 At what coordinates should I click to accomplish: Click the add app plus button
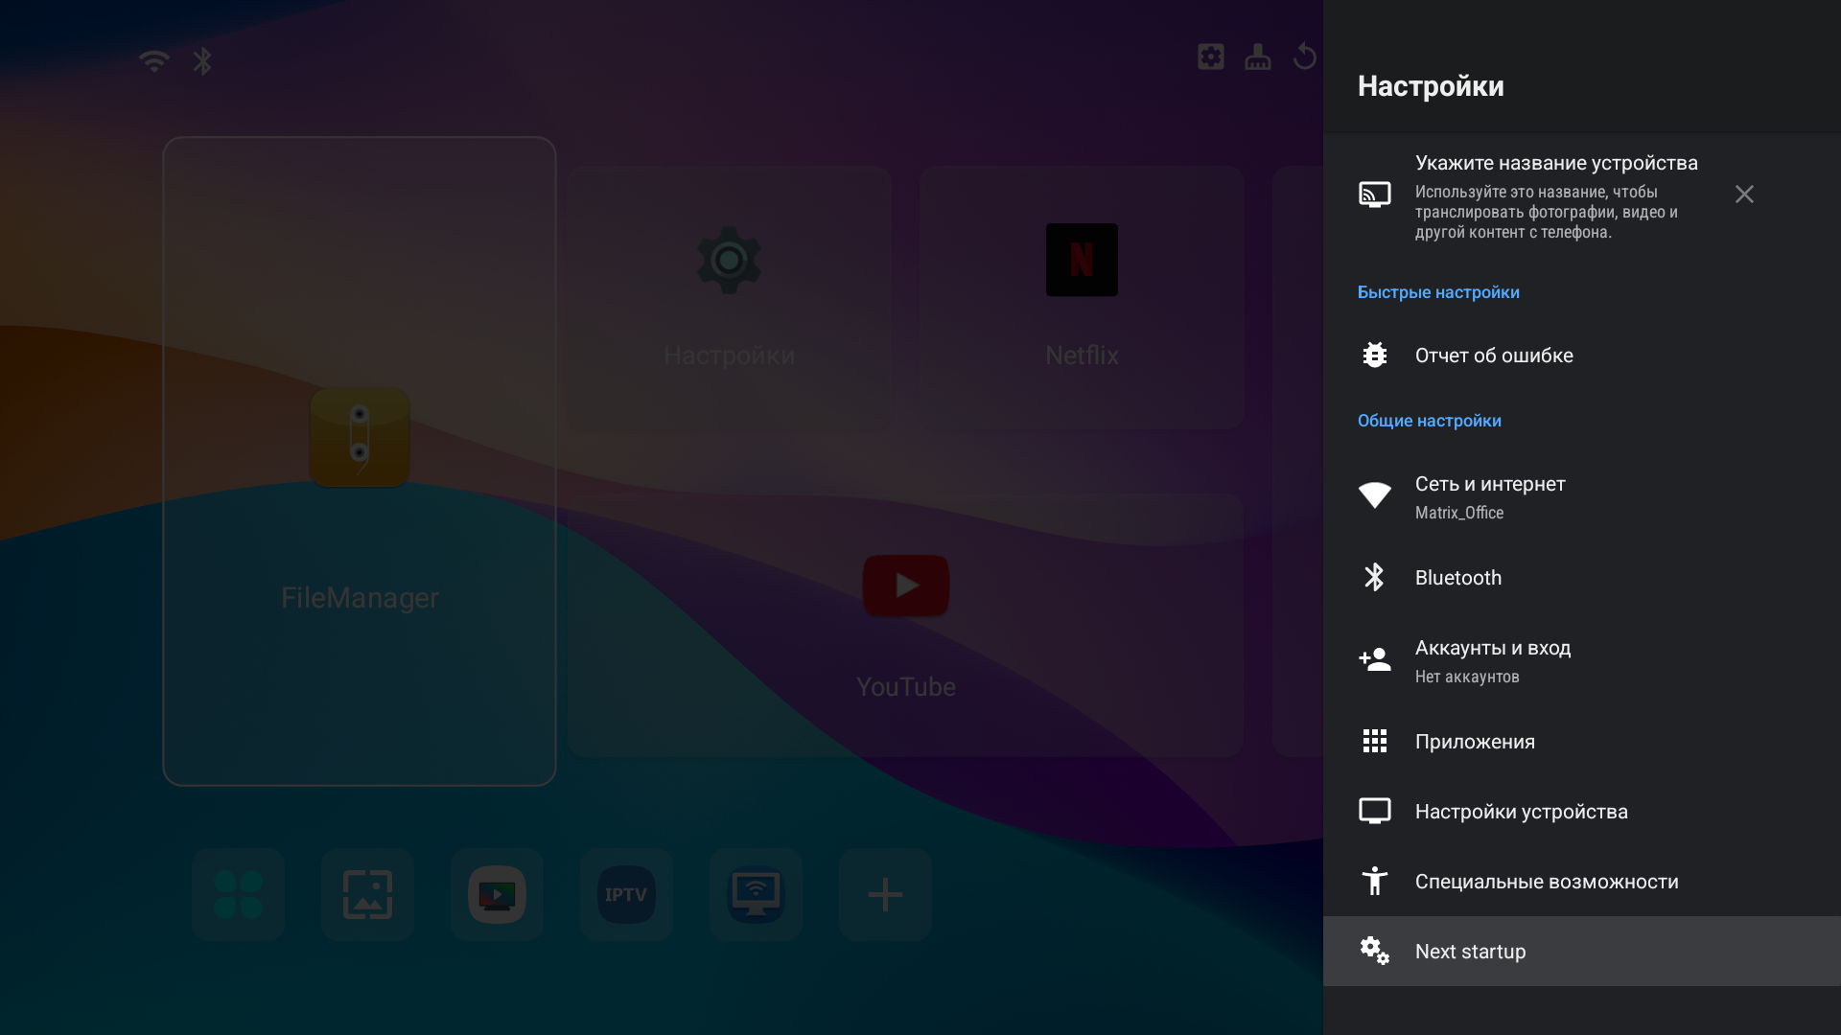tap(884, 894)
